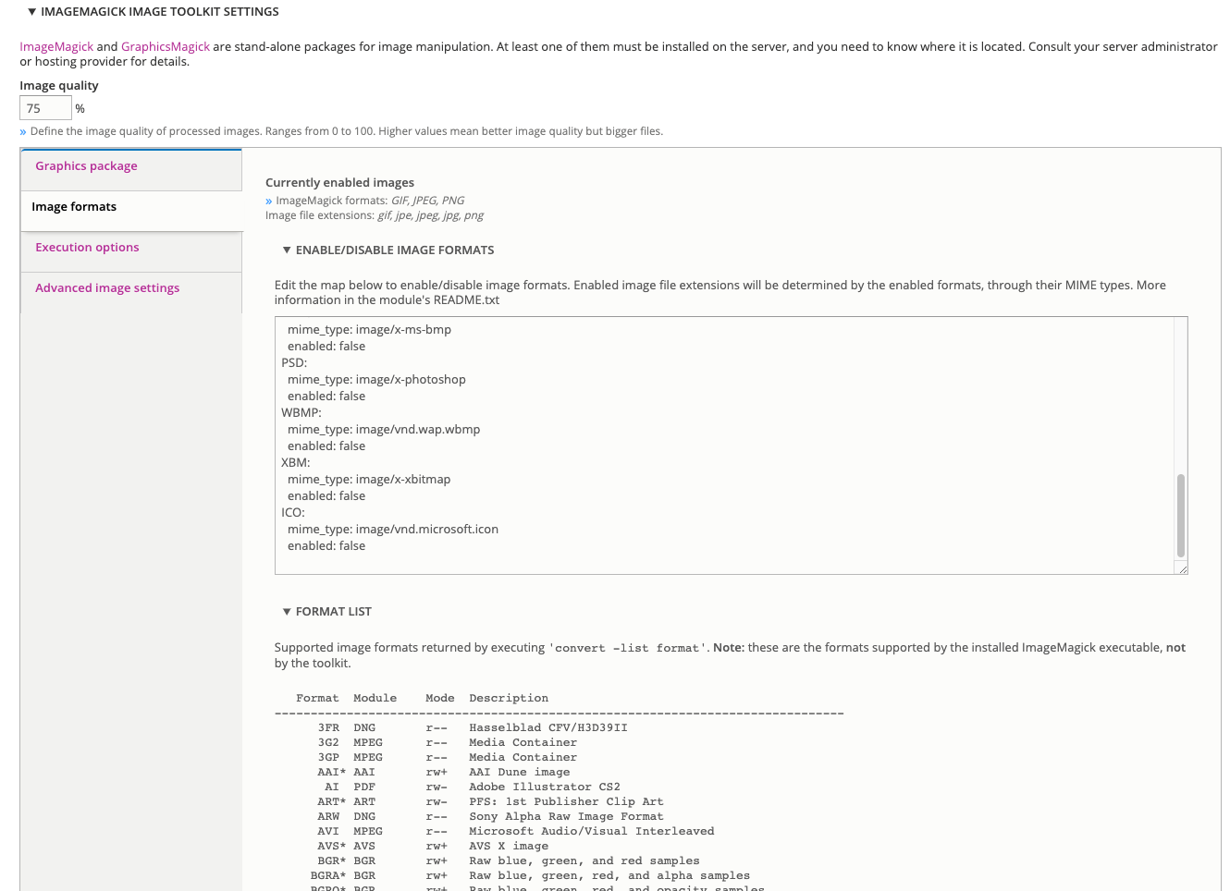Click the Image quality input field
This screenshot has width=1230, height=891.
click(x=45, y=108)
